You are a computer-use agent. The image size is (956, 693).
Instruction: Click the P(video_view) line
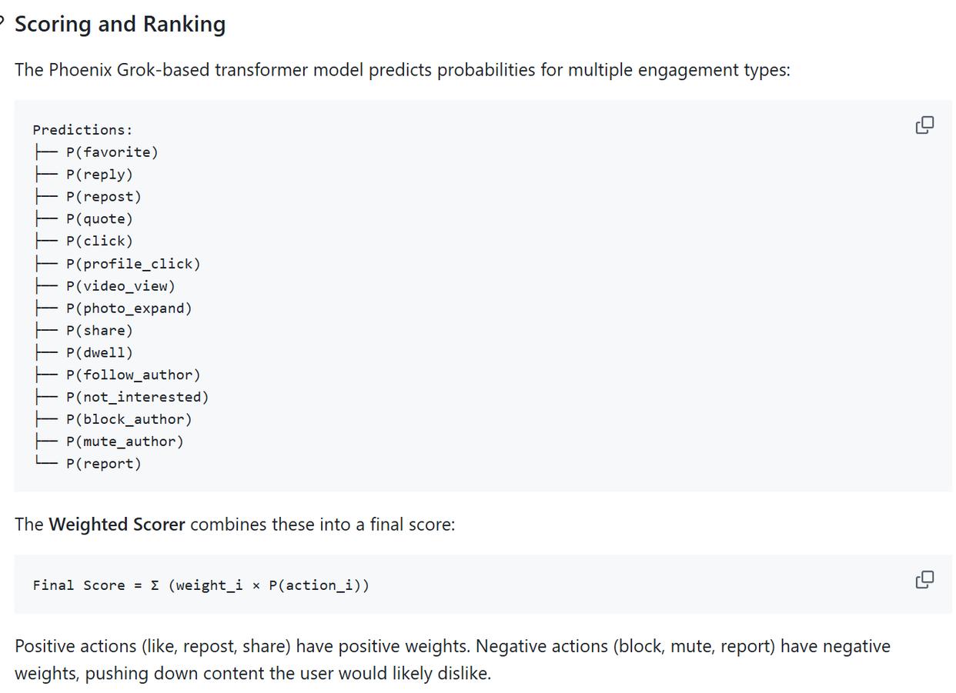[x=120, y=286]
